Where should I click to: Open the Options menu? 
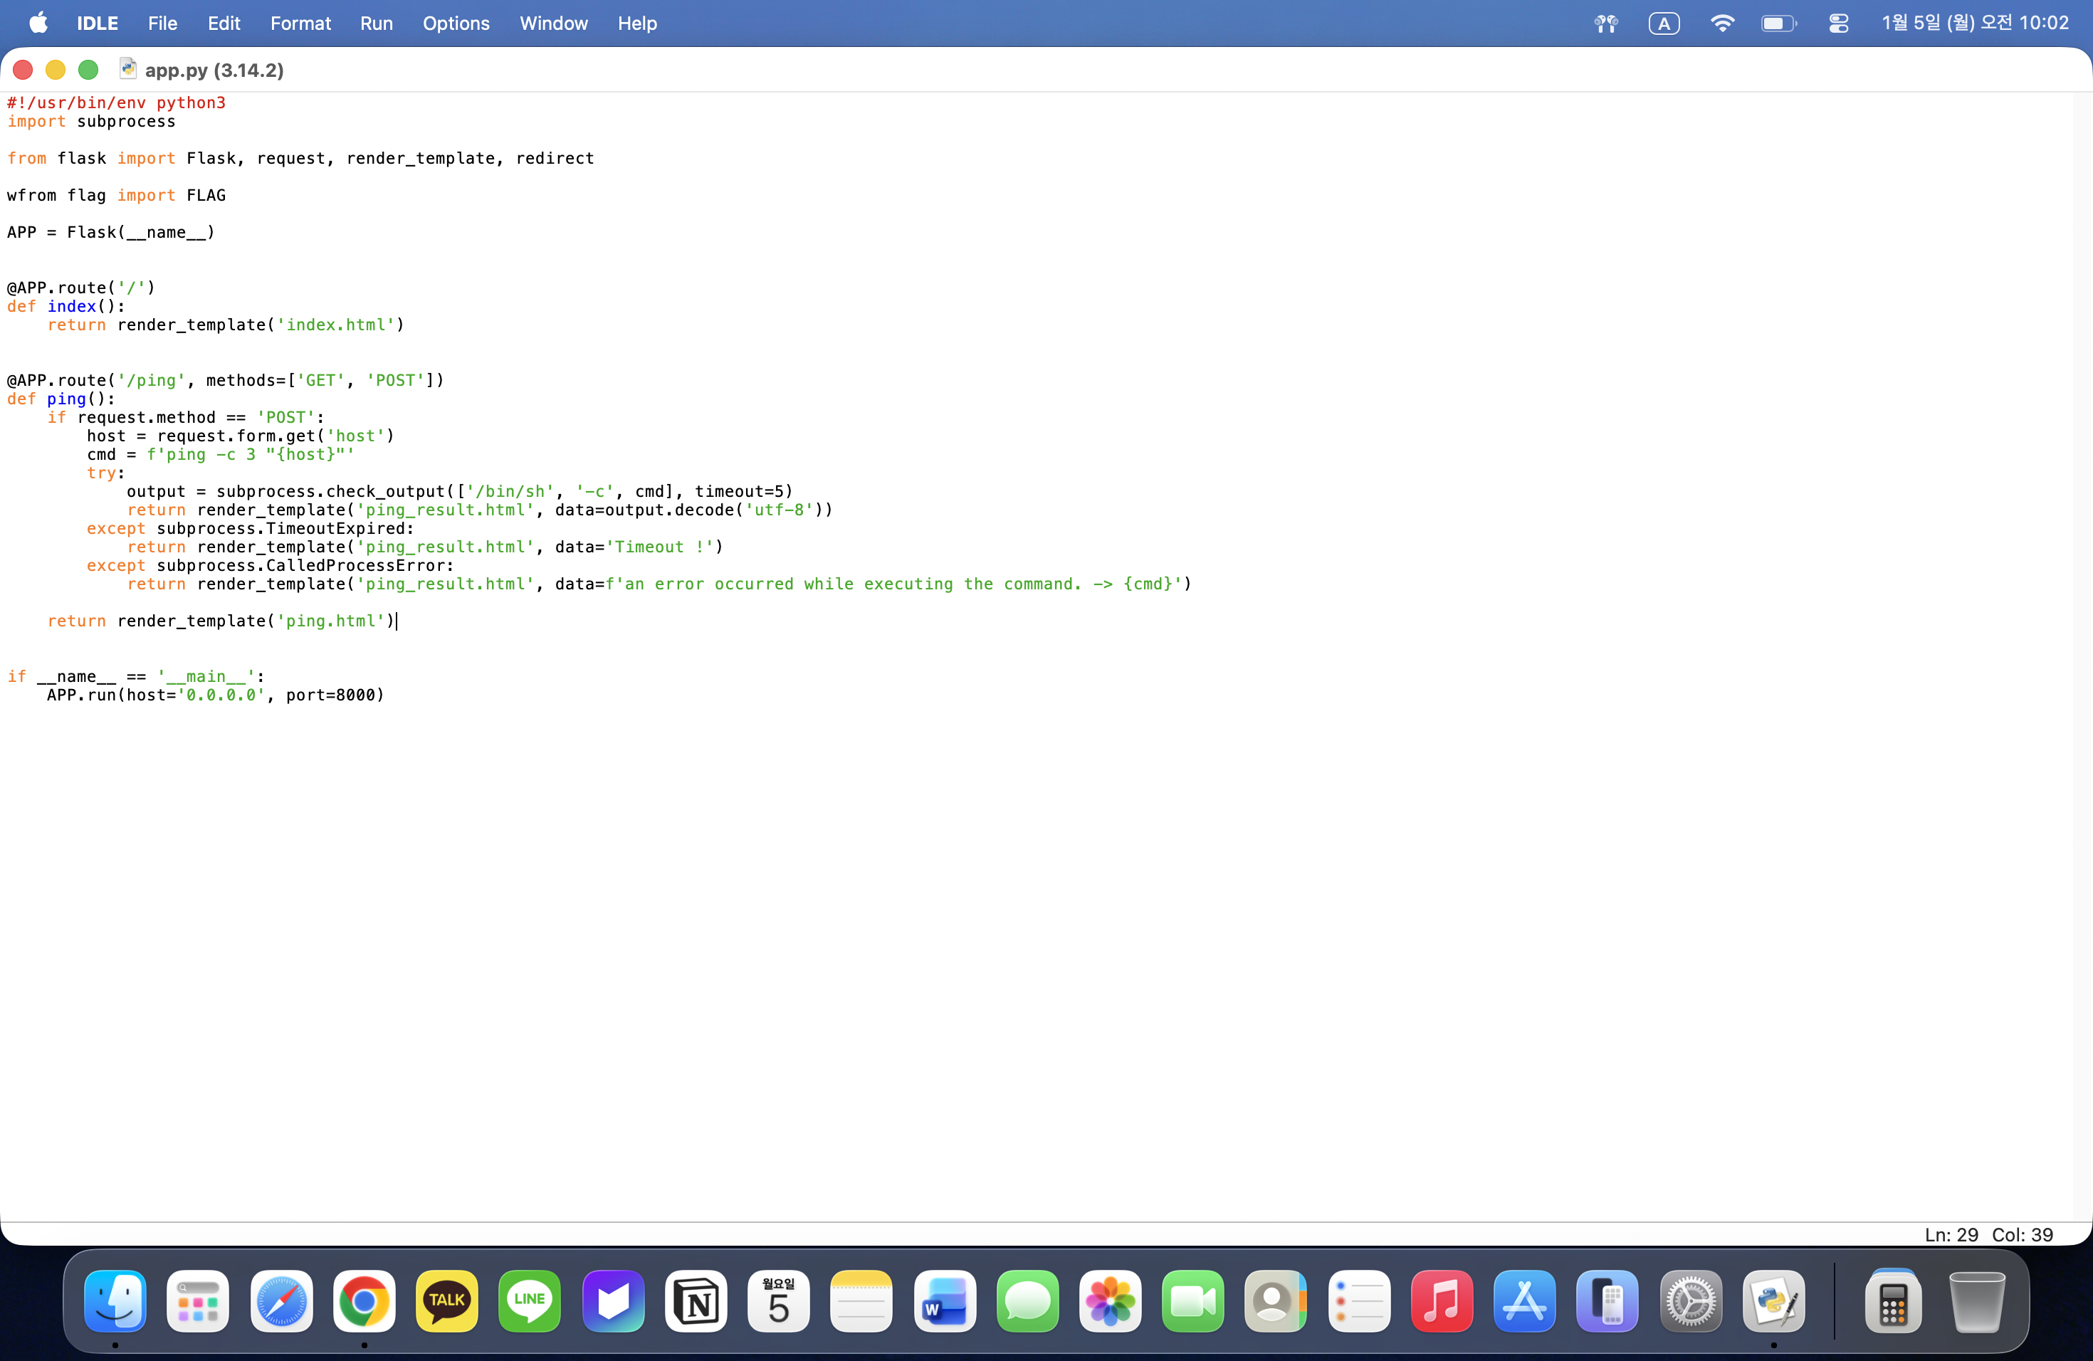click(456, 23)
